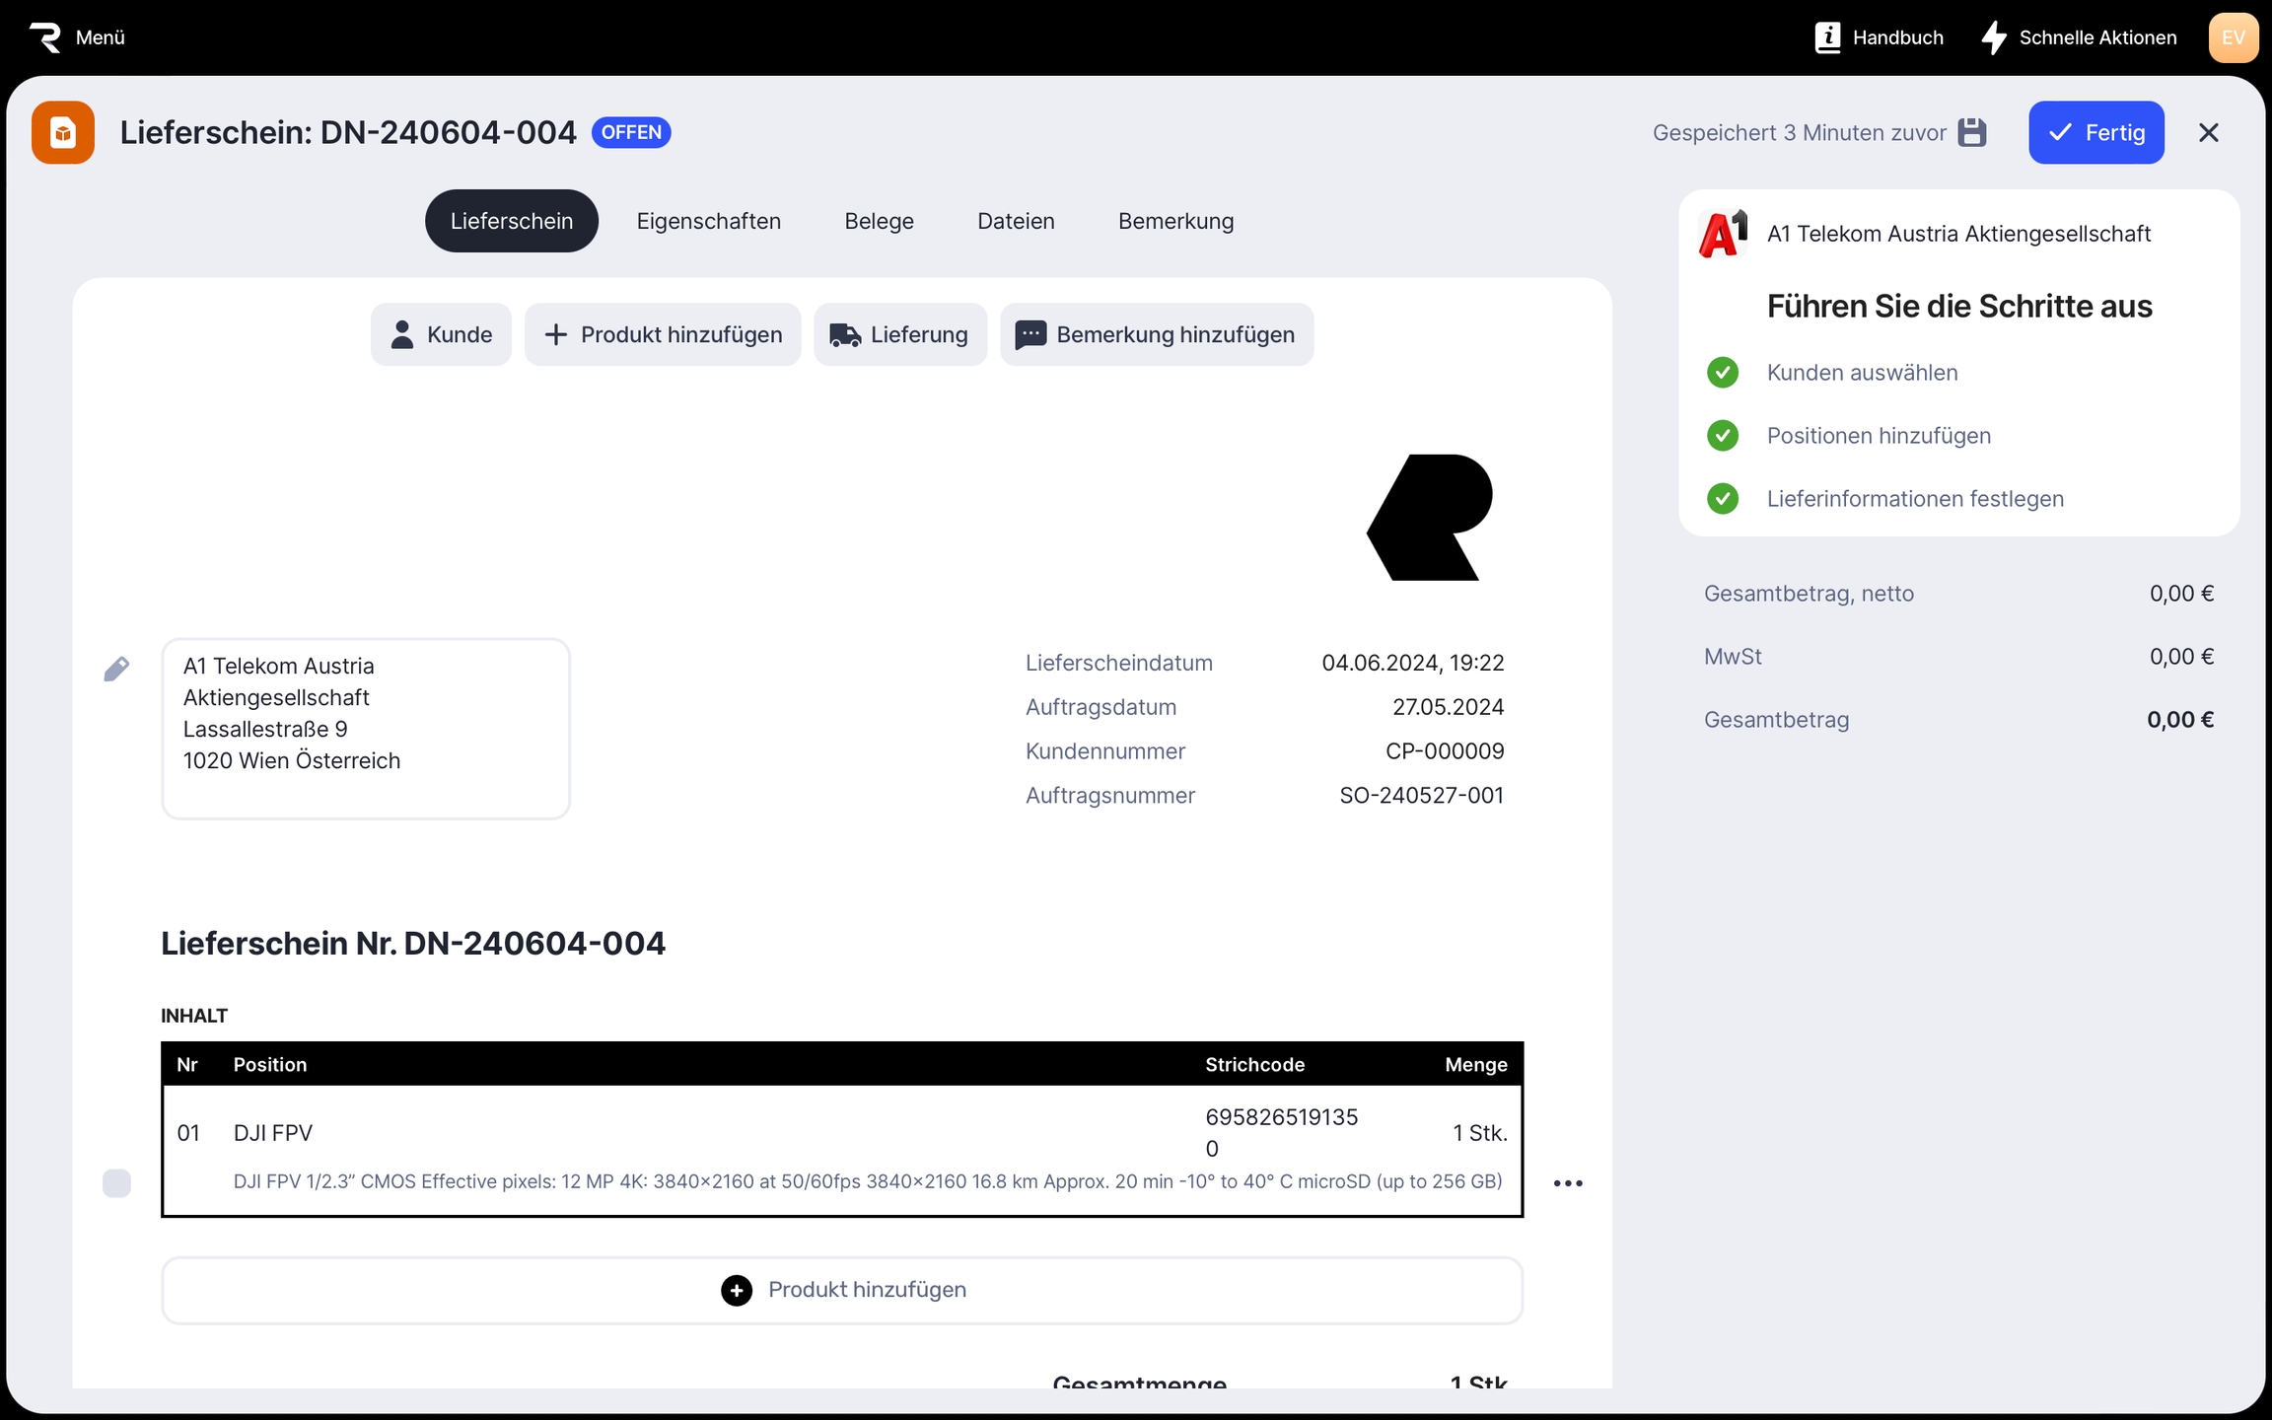Click wide Produkt hinzufügen bar below table

point(842,1290)
